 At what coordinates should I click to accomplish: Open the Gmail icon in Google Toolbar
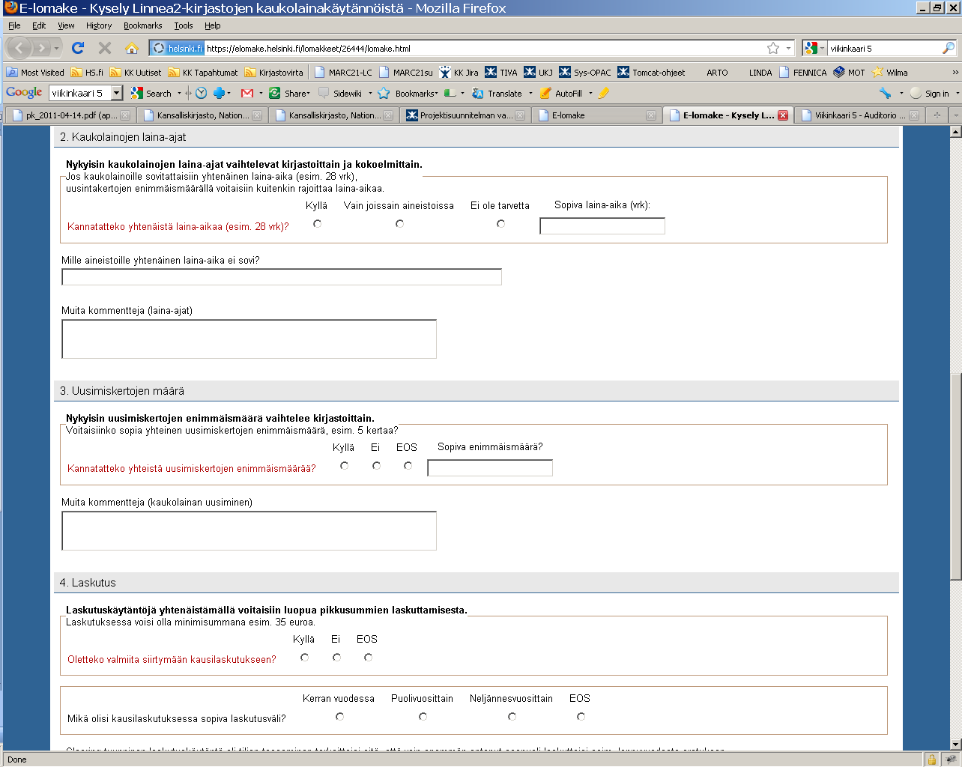pyautogui.click(x=246, y=93)
